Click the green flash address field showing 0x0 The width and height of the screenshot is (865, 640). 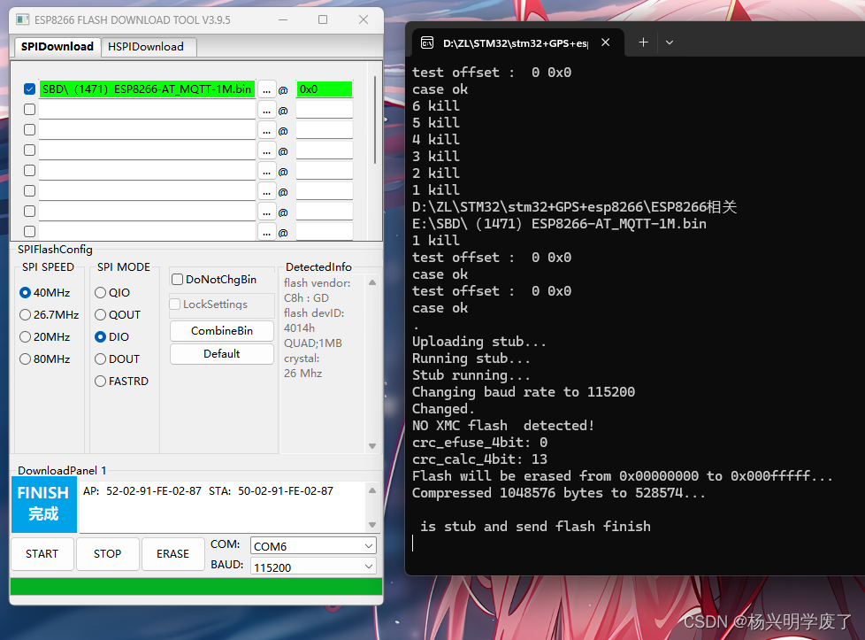(325, 89)
